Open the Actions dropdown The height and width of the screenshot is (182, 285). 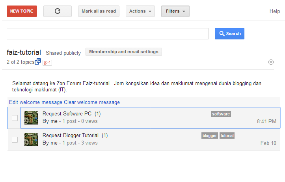click(140, 11)
